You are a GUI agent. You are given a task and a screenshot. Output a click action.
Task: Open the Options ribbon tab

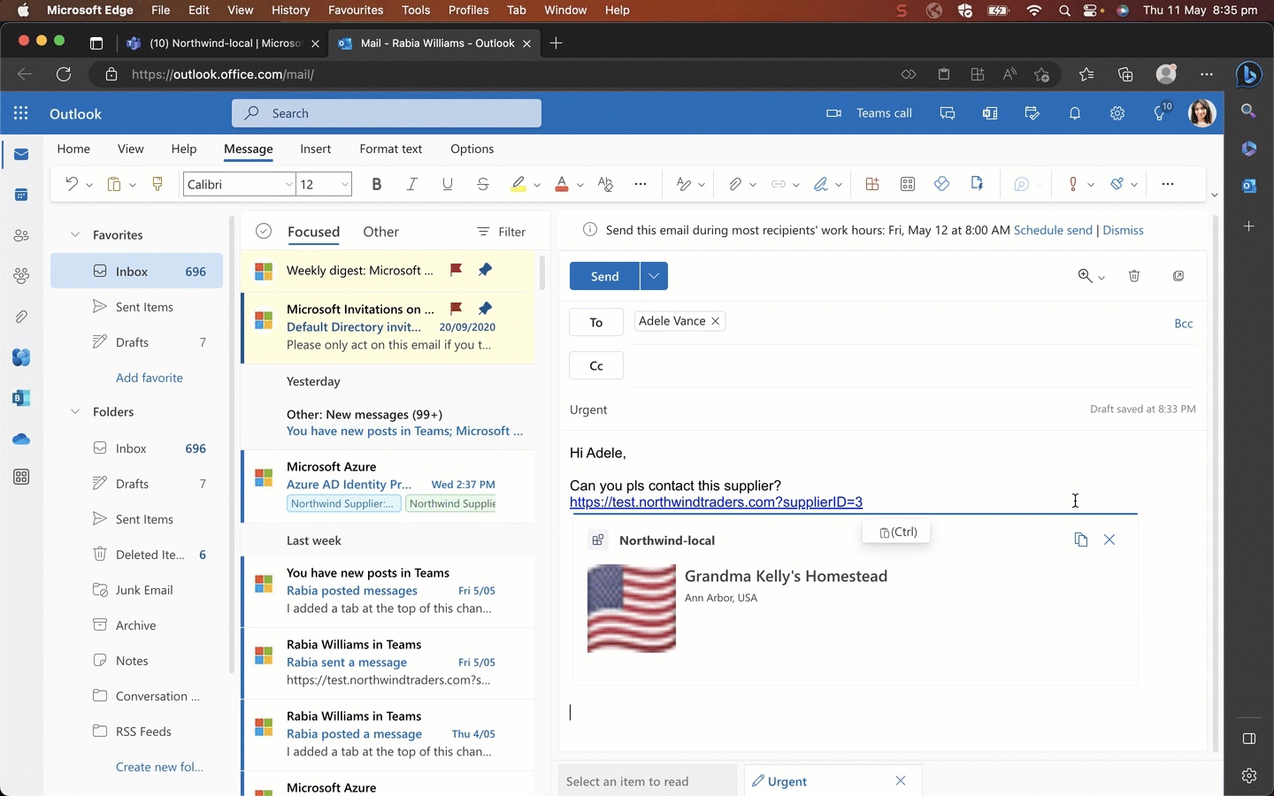point(472,149)
